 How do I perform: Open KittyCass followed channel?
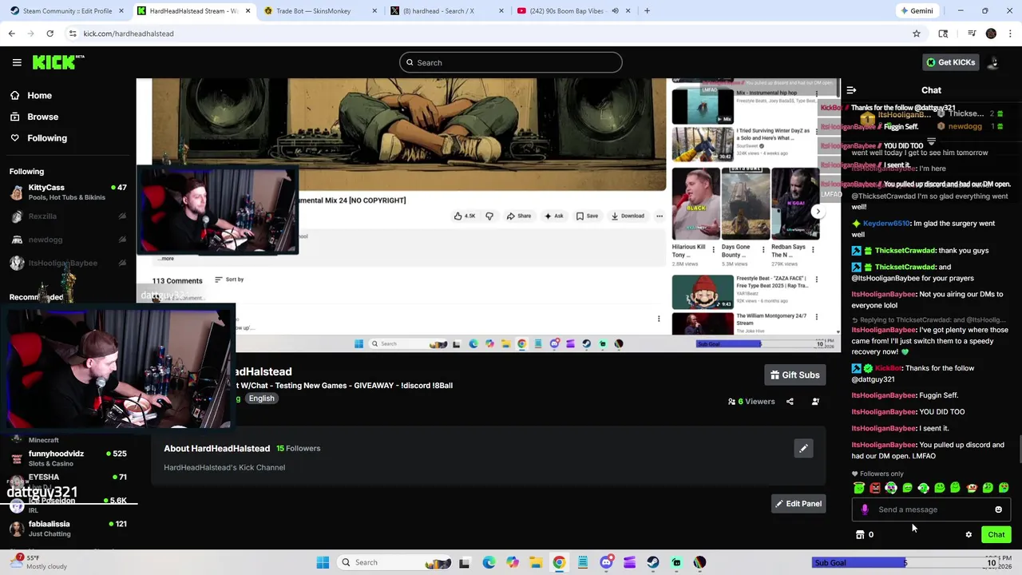click(68, 192)
